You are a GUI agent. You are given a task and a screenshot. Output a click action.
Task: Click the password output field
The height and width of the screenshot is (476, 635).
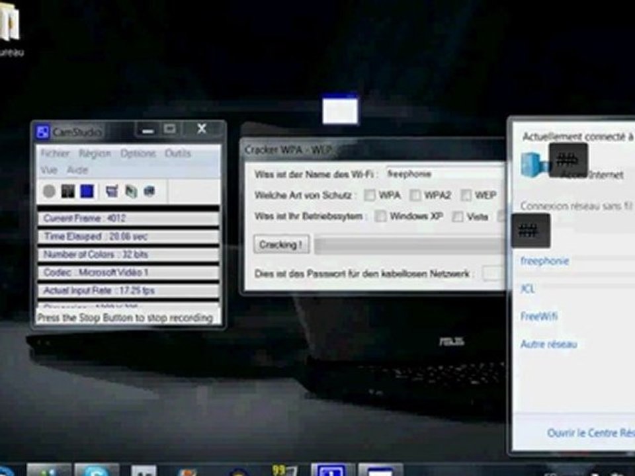pyautogui.click(x=493, y=274)
